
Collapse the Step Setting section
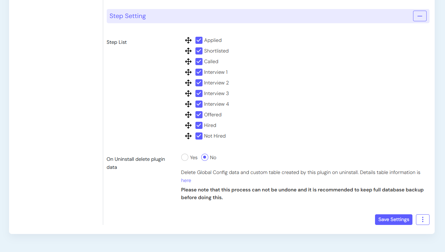tap(420, 16)
